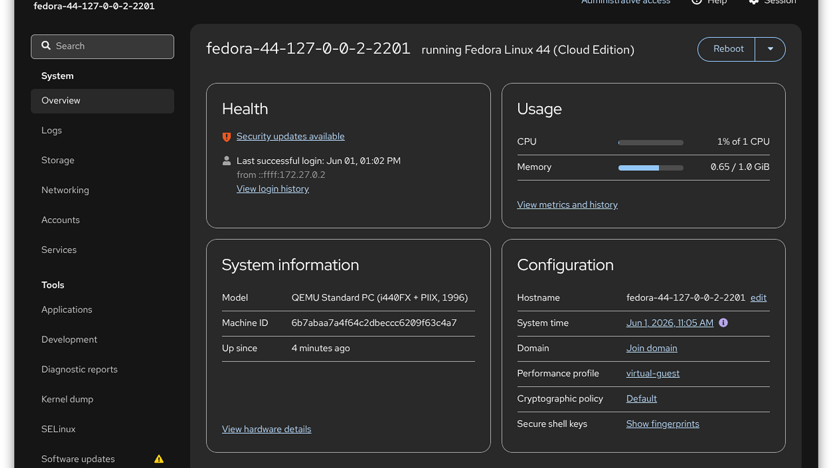Image resolution: width=832 pixels, height=468 pixels.
Task: Go to Logs in the sidebar
Action: click(x=102, y=131)
